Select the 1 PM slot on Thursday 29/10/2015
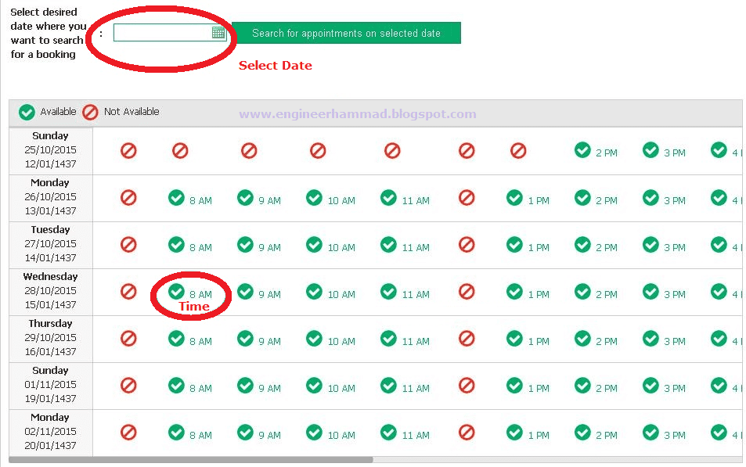This screenshot has height=467, width=746. pos(515,339)
